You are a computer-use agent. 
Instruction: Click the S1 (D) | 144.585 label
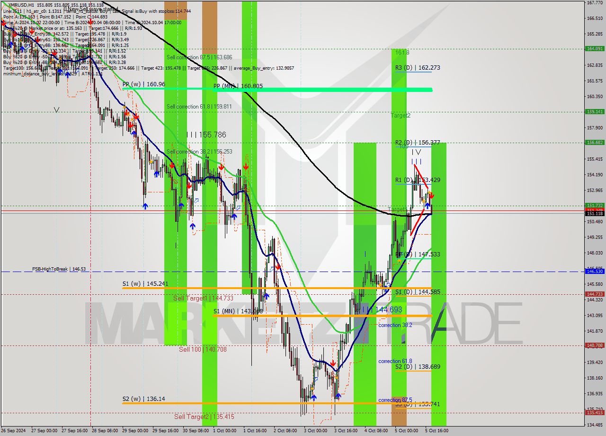coord(418,292)
